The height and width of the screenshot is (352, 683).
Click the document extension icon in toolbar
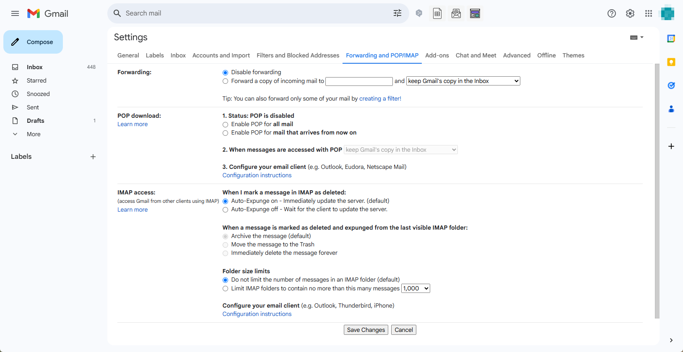click(x=437, y=13)
